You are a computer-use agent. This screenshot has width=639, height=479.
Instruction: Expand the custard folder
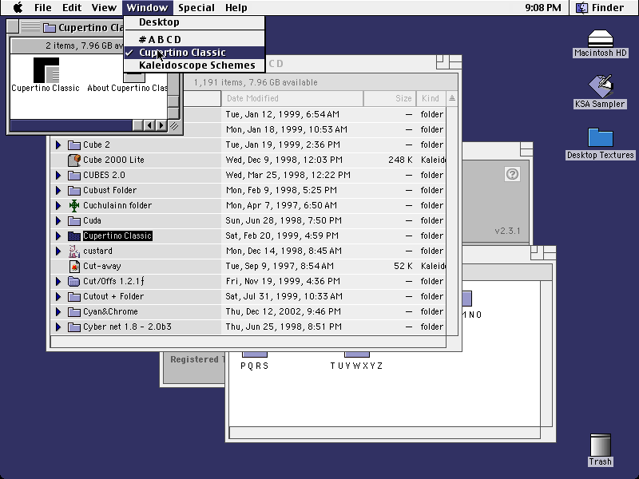click(58, 251)
